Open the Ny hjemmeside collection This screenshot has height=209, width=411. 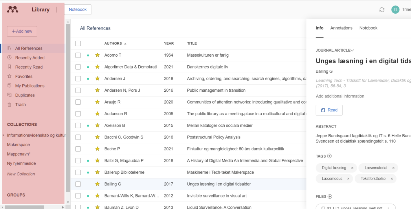(21, 163)
